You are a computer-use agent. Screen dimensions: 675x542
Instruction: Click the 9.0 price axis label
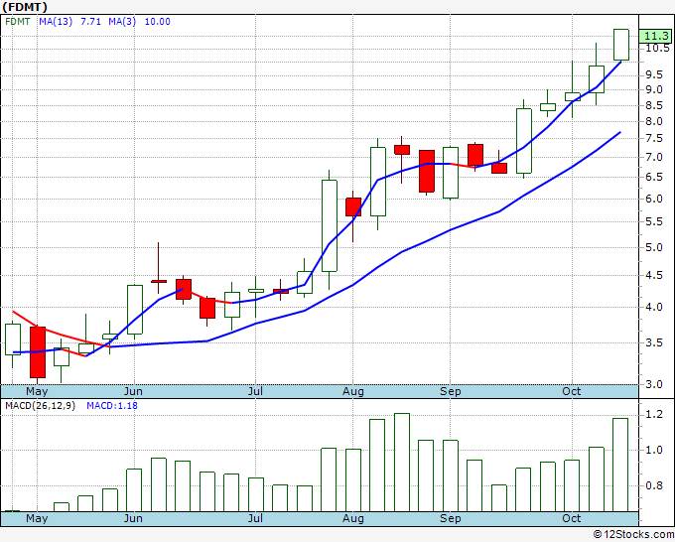(x=654, y=90)
